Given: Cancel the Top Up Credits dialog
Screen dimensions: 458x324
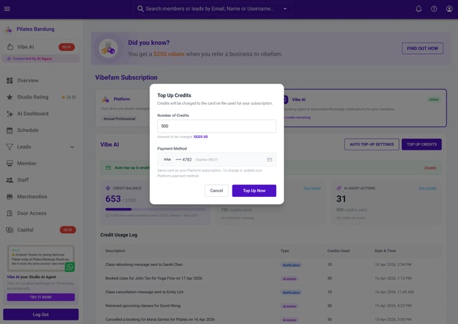Looking at the screenshot, I should tap(217, 191).
